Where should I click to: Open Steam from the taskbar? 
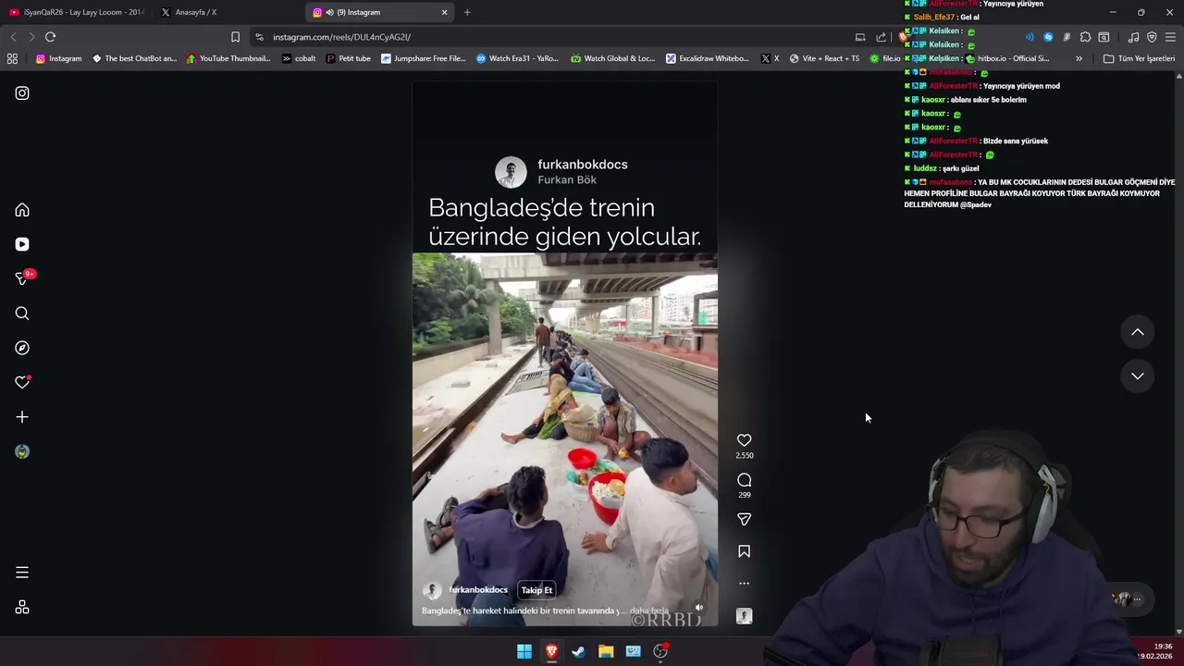[578, 651]
